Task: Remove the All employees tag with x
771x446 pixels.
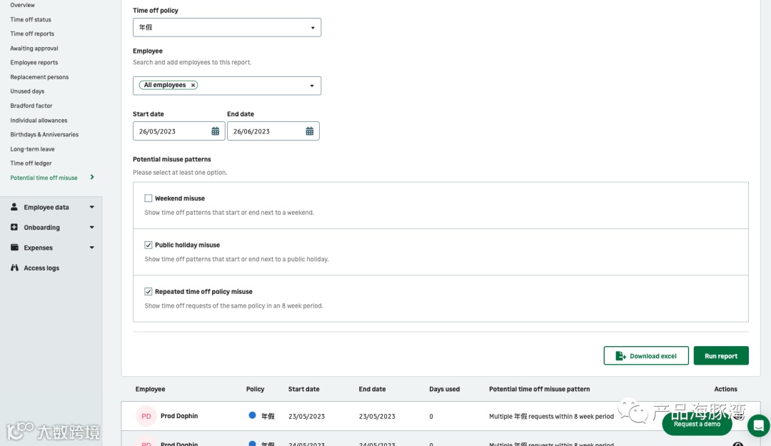Action: [193, 85]
